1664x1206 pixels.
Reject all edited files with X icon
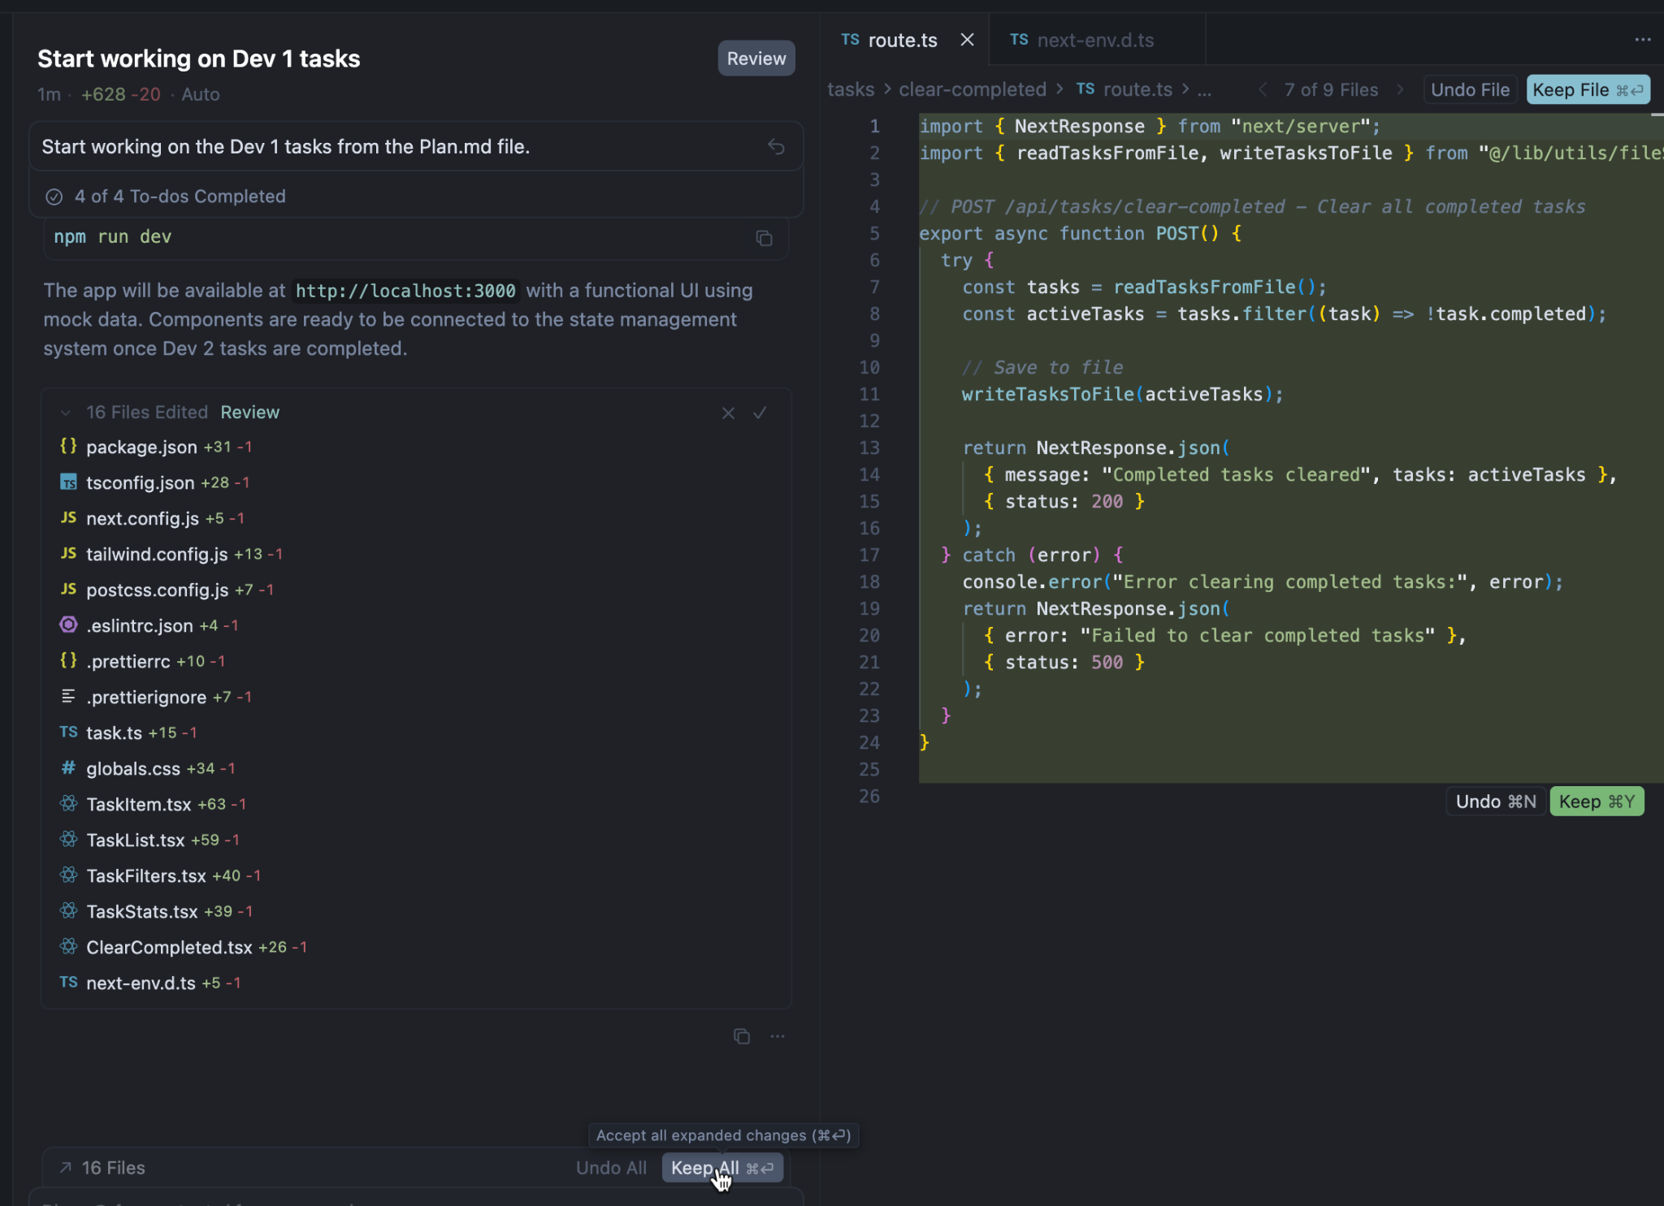click(728, 413)
